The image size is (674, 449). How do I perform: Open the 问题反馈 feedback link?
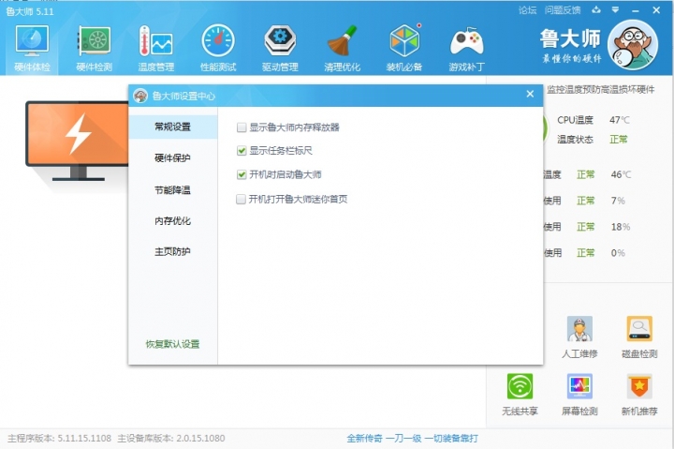pos(563,10)
